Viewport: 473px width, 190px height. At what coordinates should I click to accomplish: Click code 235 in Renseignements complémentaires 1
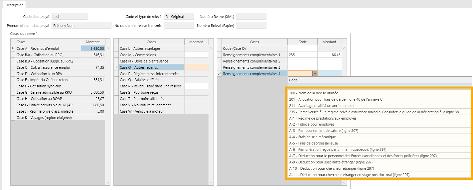pos(303,55)
